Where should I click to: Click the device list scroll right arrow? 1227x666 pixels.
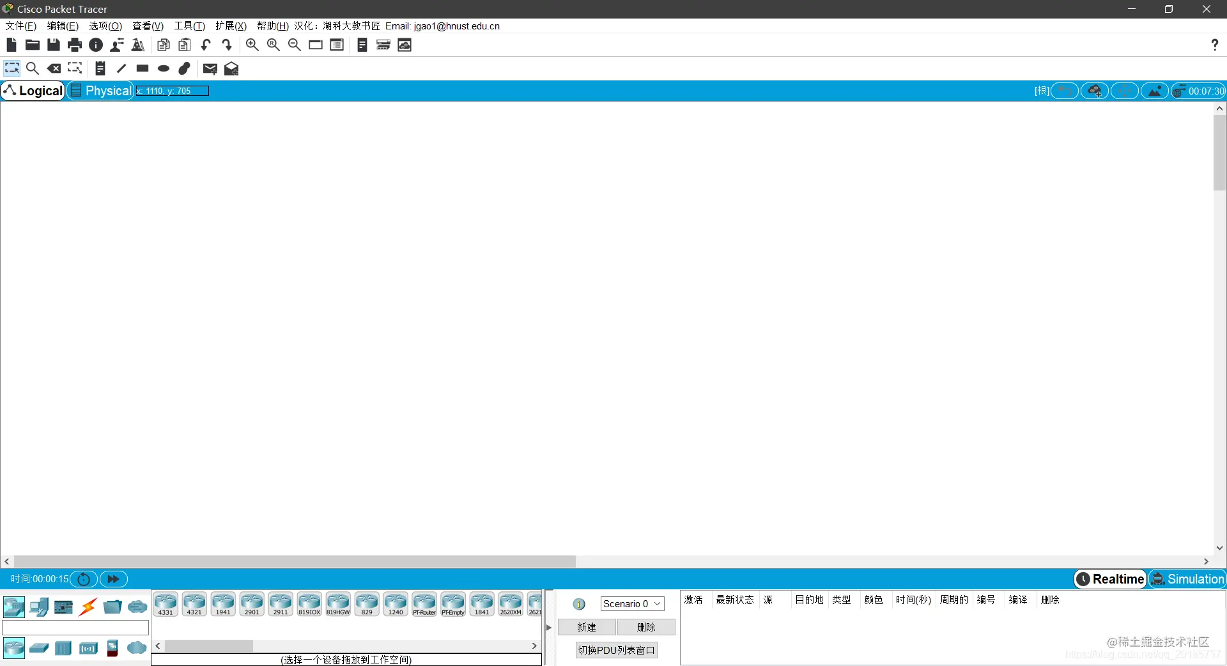pyautogui.click(x=534, y=646)
